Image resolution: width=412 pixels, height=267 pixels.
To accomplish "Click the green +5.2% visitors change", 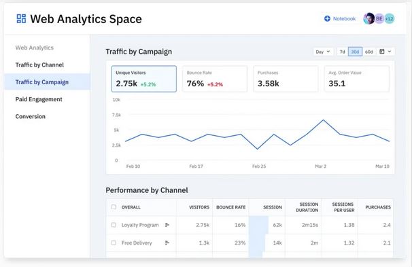I will pyautogui.click(x=148, y=84).
